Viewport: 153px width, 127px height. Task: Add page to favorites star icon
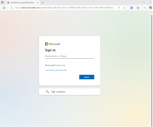(x=124, y=8)
